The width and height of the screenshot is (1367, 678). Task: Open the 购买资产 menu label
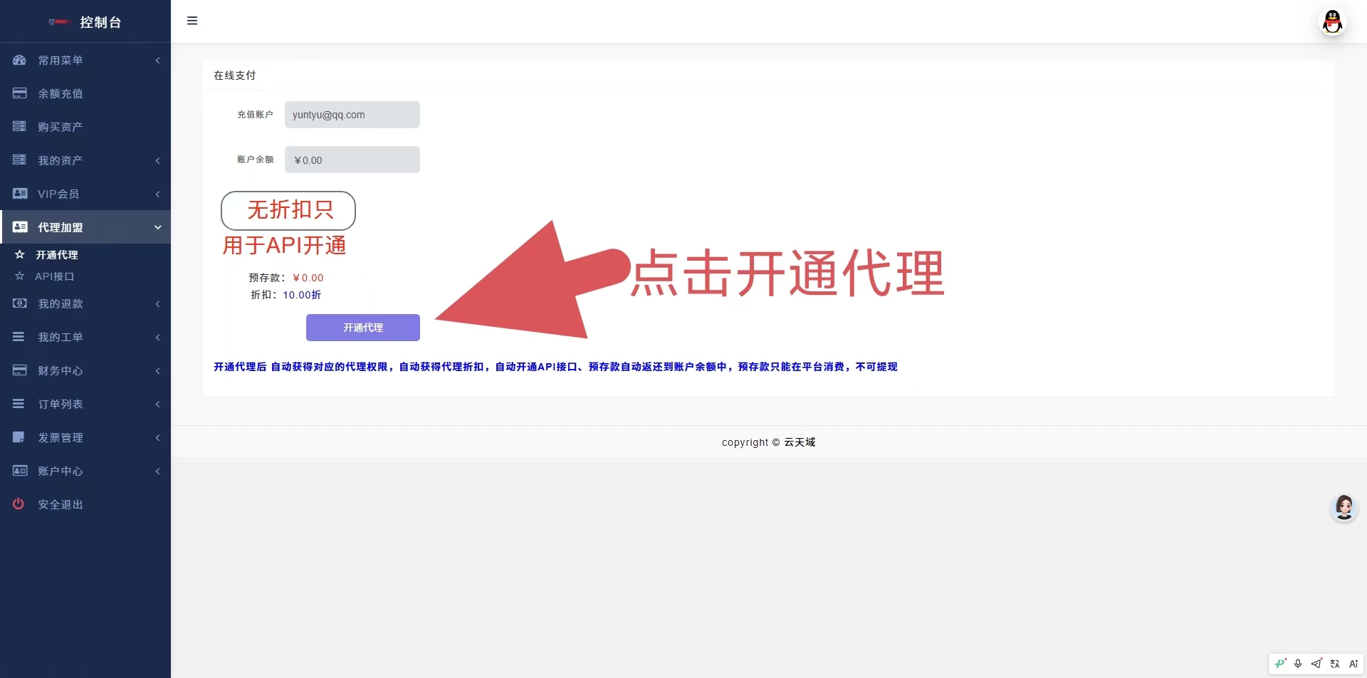[61, 127]
